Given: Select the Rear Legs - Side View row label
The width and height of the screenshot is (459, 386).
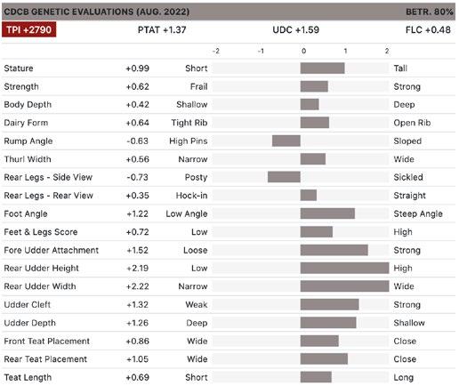Looking at the screenshot, I should coord(48,177).
